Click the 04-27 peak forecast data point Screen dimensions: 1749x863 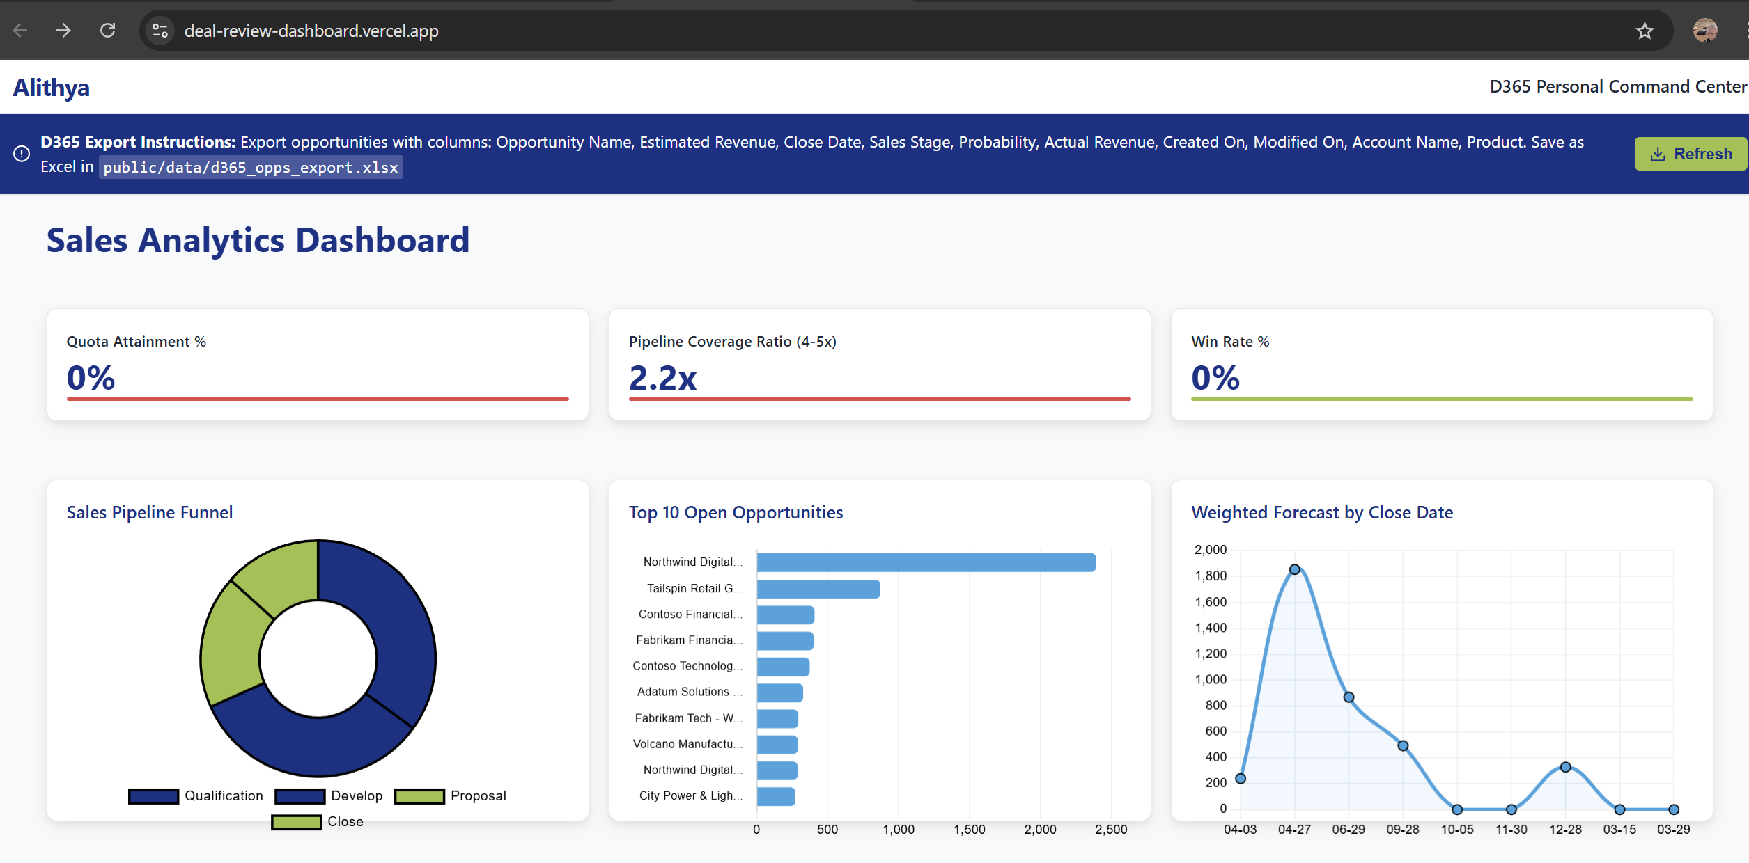tap(1294, 569)
